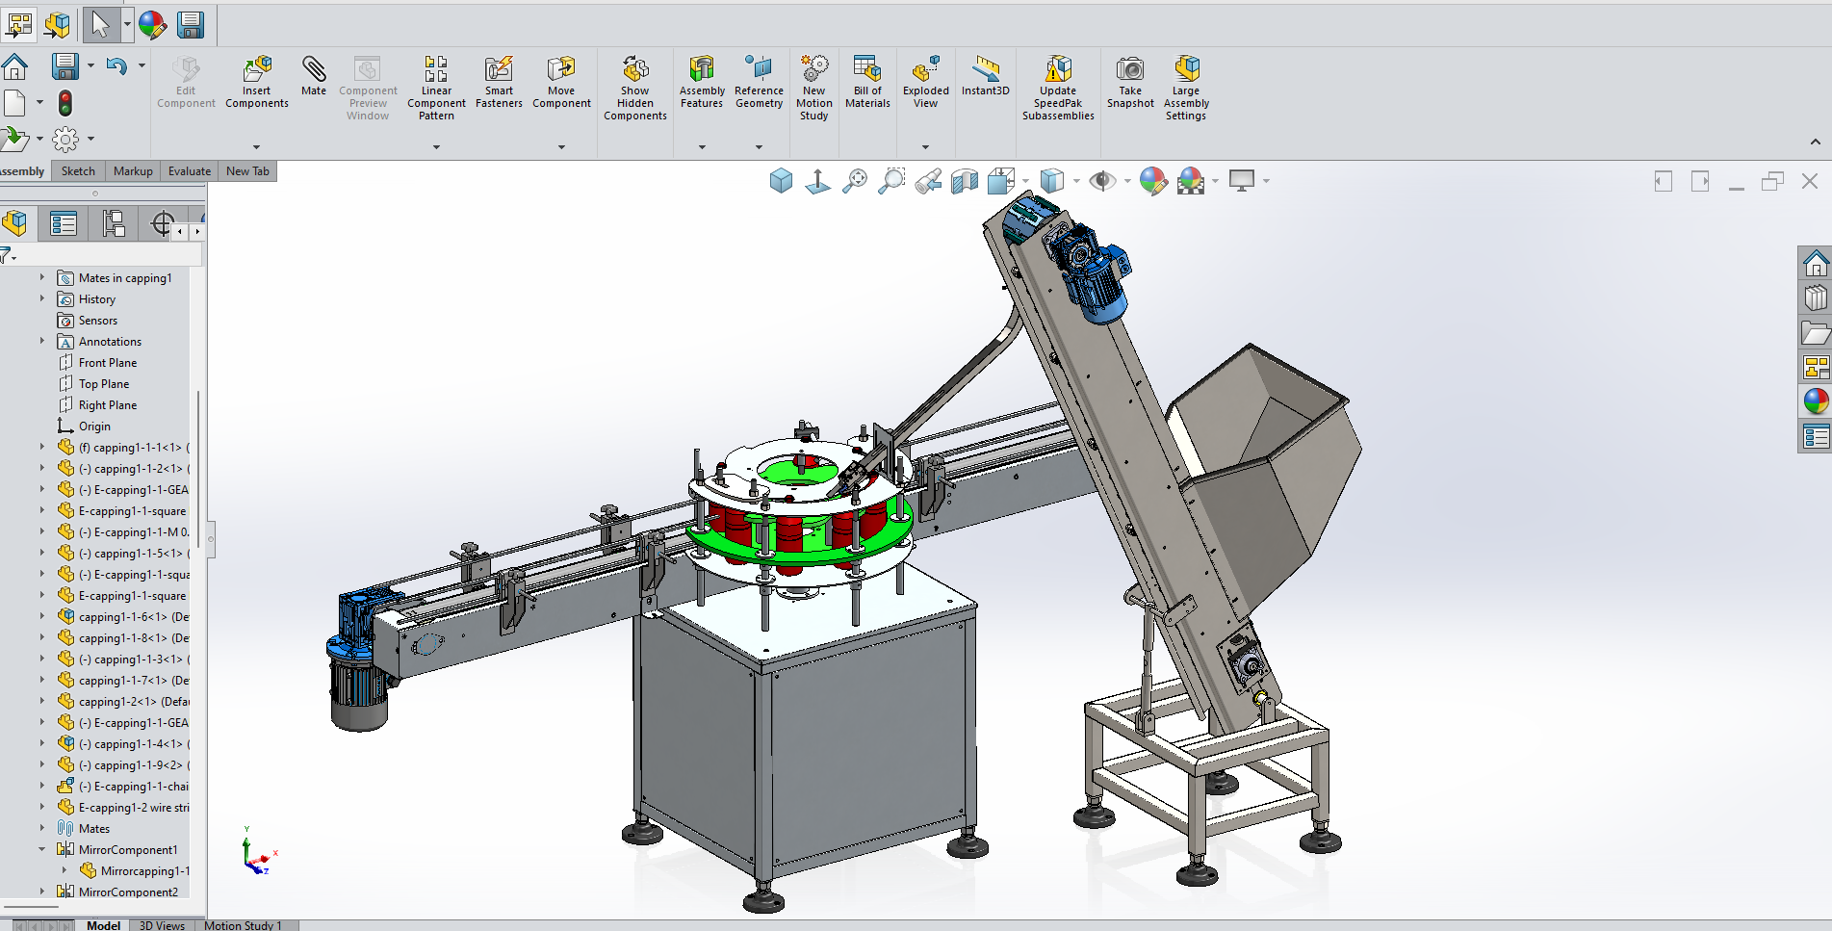Open Insert Components dropdown arrow
1832x931 pixels.
[257, 147]
